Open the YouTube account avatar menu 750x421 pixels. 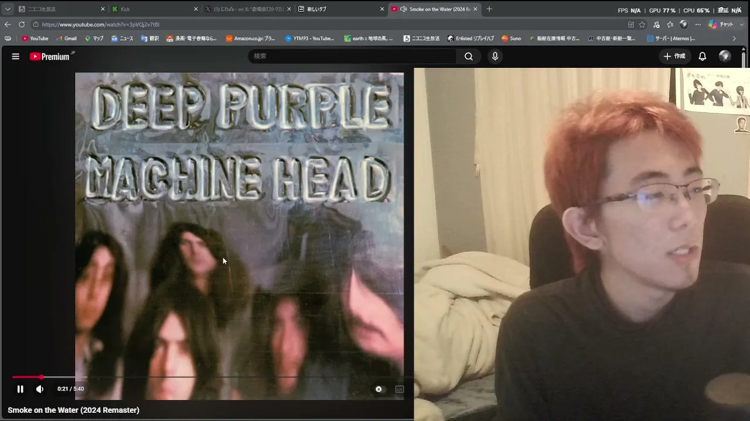[x=725, y=56]
